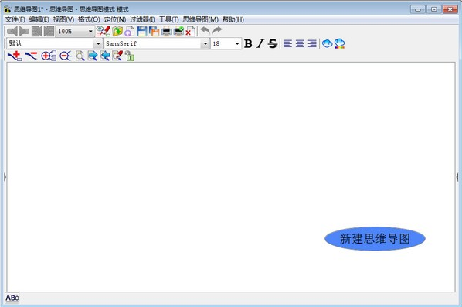
Task: Align text to the right
Action: (312, 43)
